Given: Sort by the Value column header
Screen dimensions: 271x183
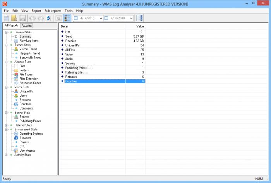Looking at the screenshot, I should [135, 26].
